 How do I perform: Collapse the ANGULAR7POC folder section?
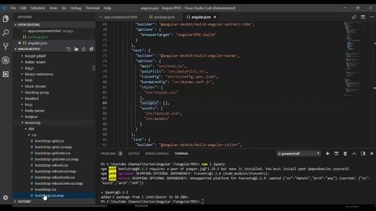(29, 49)
